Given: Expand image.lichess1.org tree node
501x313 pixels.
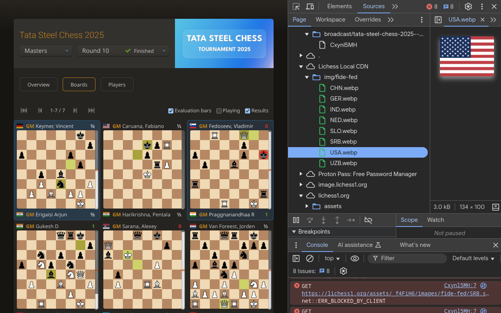Looking at the screenshot, I should coord(301,185).
